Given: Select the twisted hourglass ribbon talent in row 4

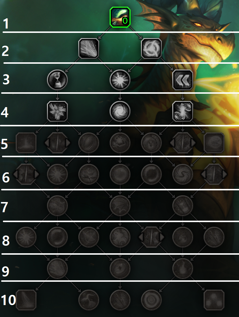Looking at the screenshot, I should (182, 111).
